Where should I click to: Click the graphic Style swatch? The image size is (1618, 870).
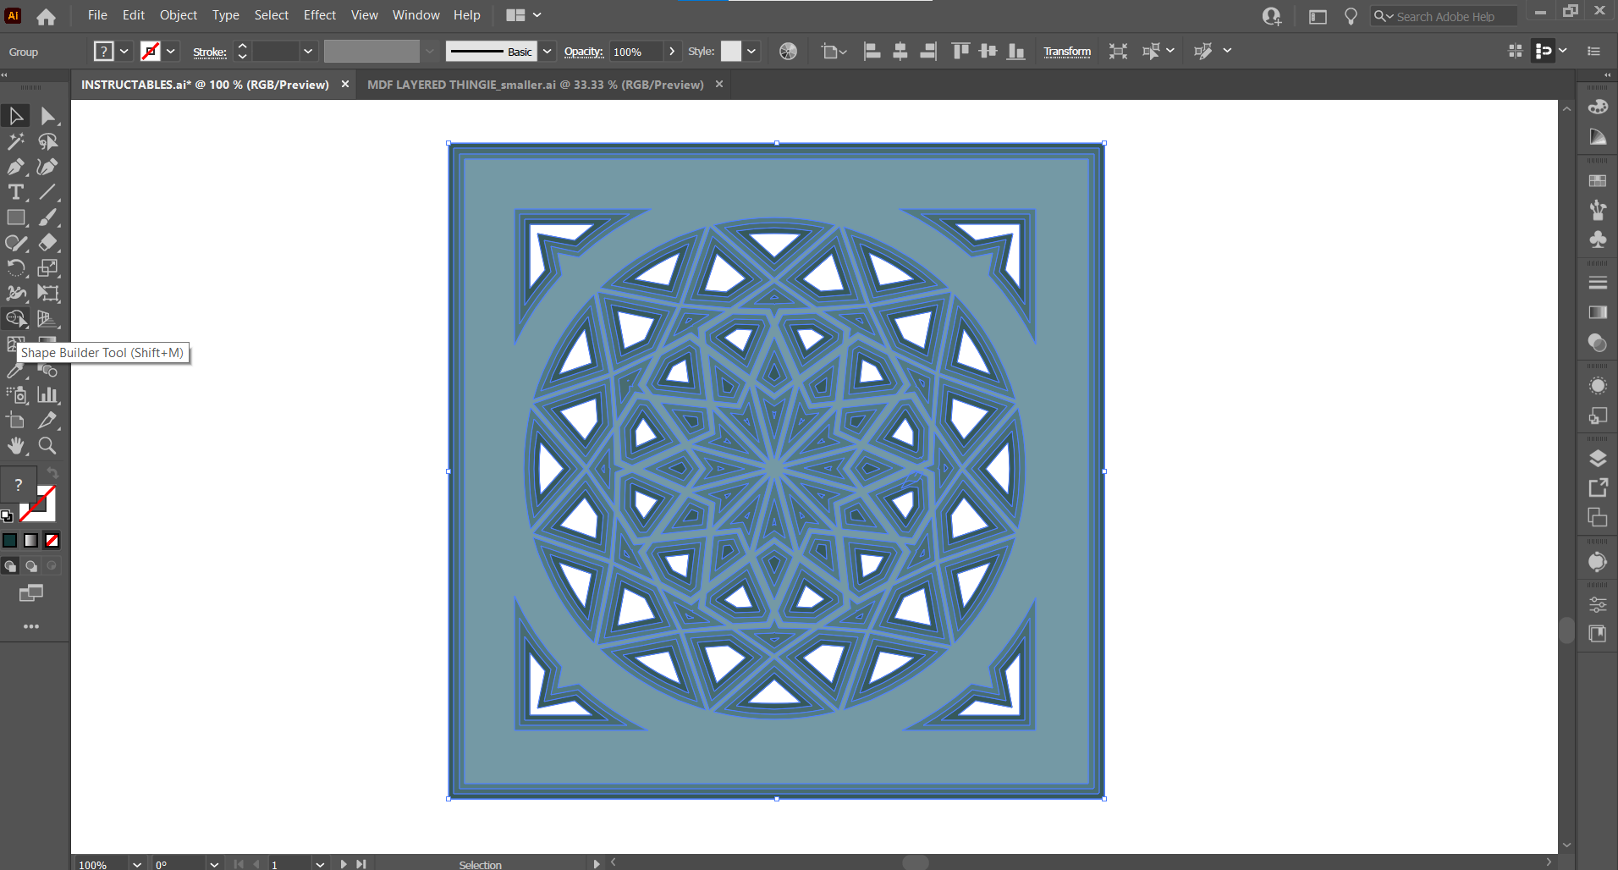731,52
